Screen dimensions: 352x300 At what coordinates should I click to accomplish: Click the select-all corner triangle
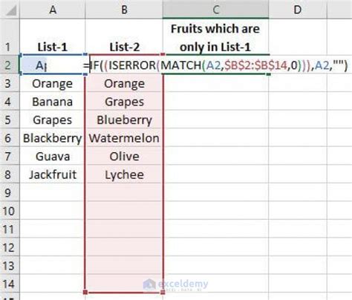(x=10, y=10)
